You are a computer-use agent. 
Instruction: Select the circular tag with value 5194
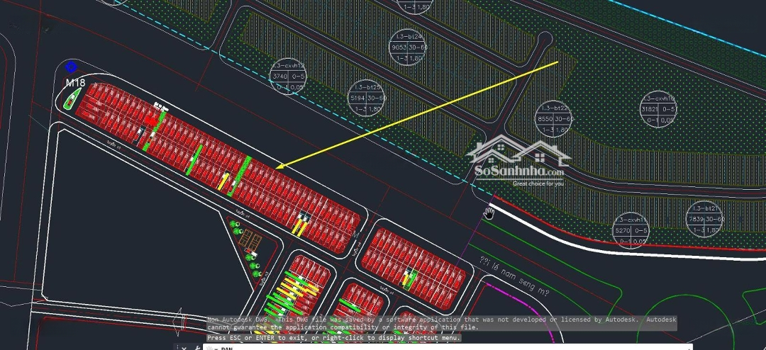coord(367,97)
